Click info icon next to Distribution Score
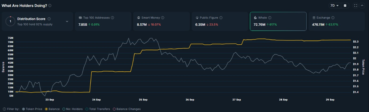369x112 pixels. (49, 19)
